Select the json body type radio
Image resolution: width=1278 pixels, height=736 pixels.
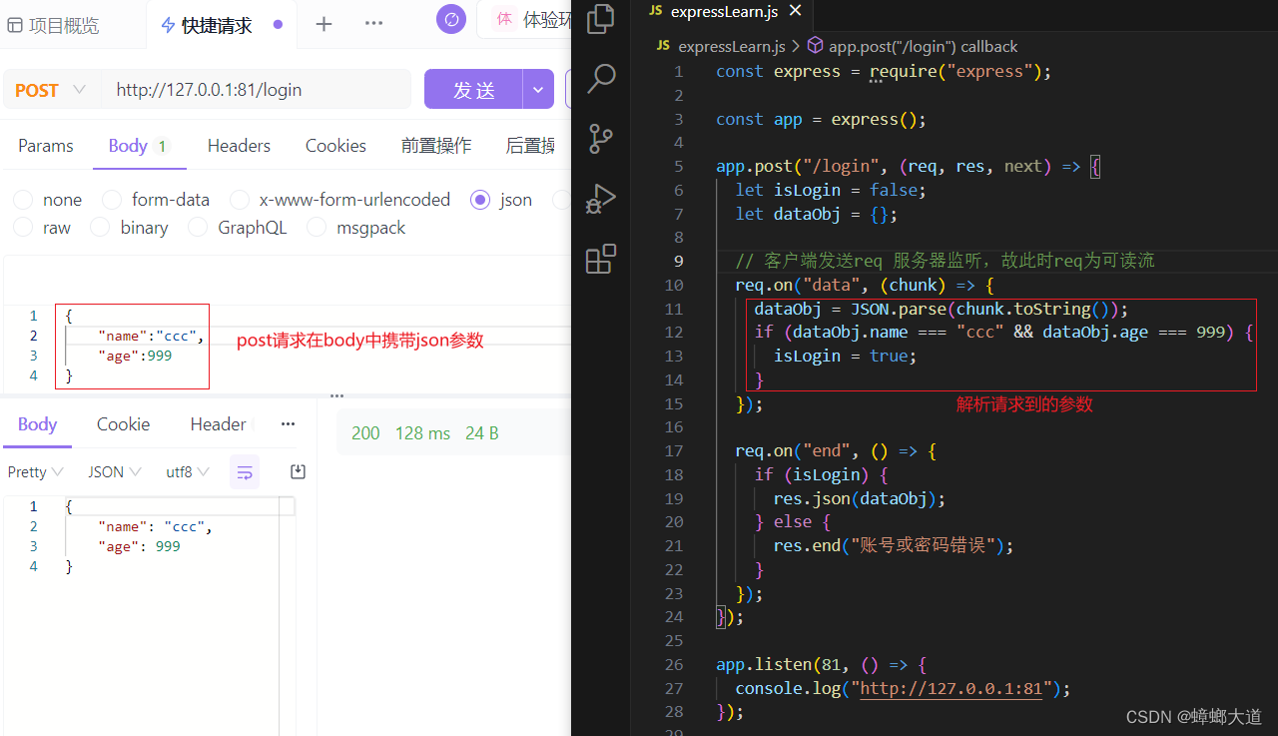[480, 200]
